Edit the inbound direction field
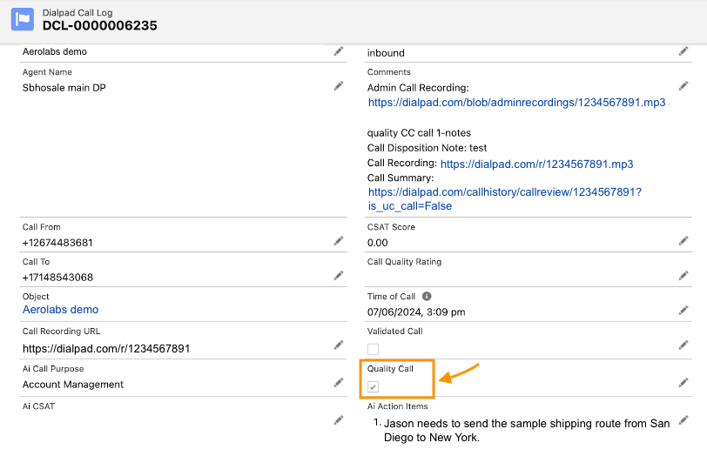 pos(683,51)
